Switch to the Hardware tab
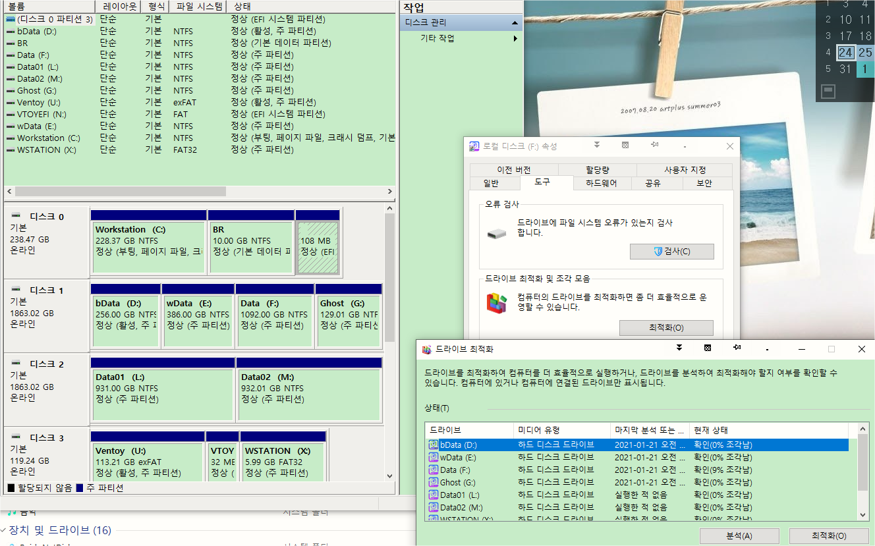This screenshot has height=546, width=875. pos(602,184)
